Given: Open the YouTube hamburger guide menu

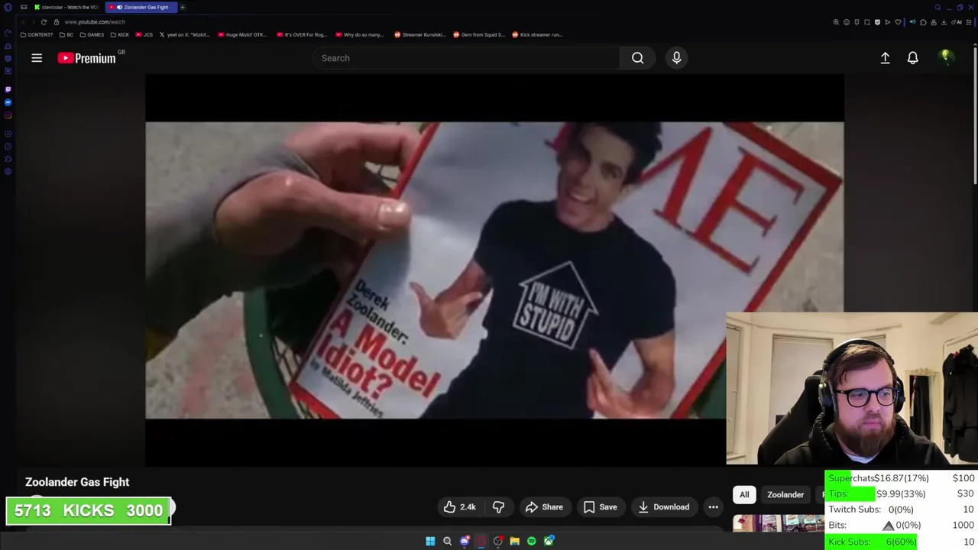Looking at the screenshot, I should point(37,58).
